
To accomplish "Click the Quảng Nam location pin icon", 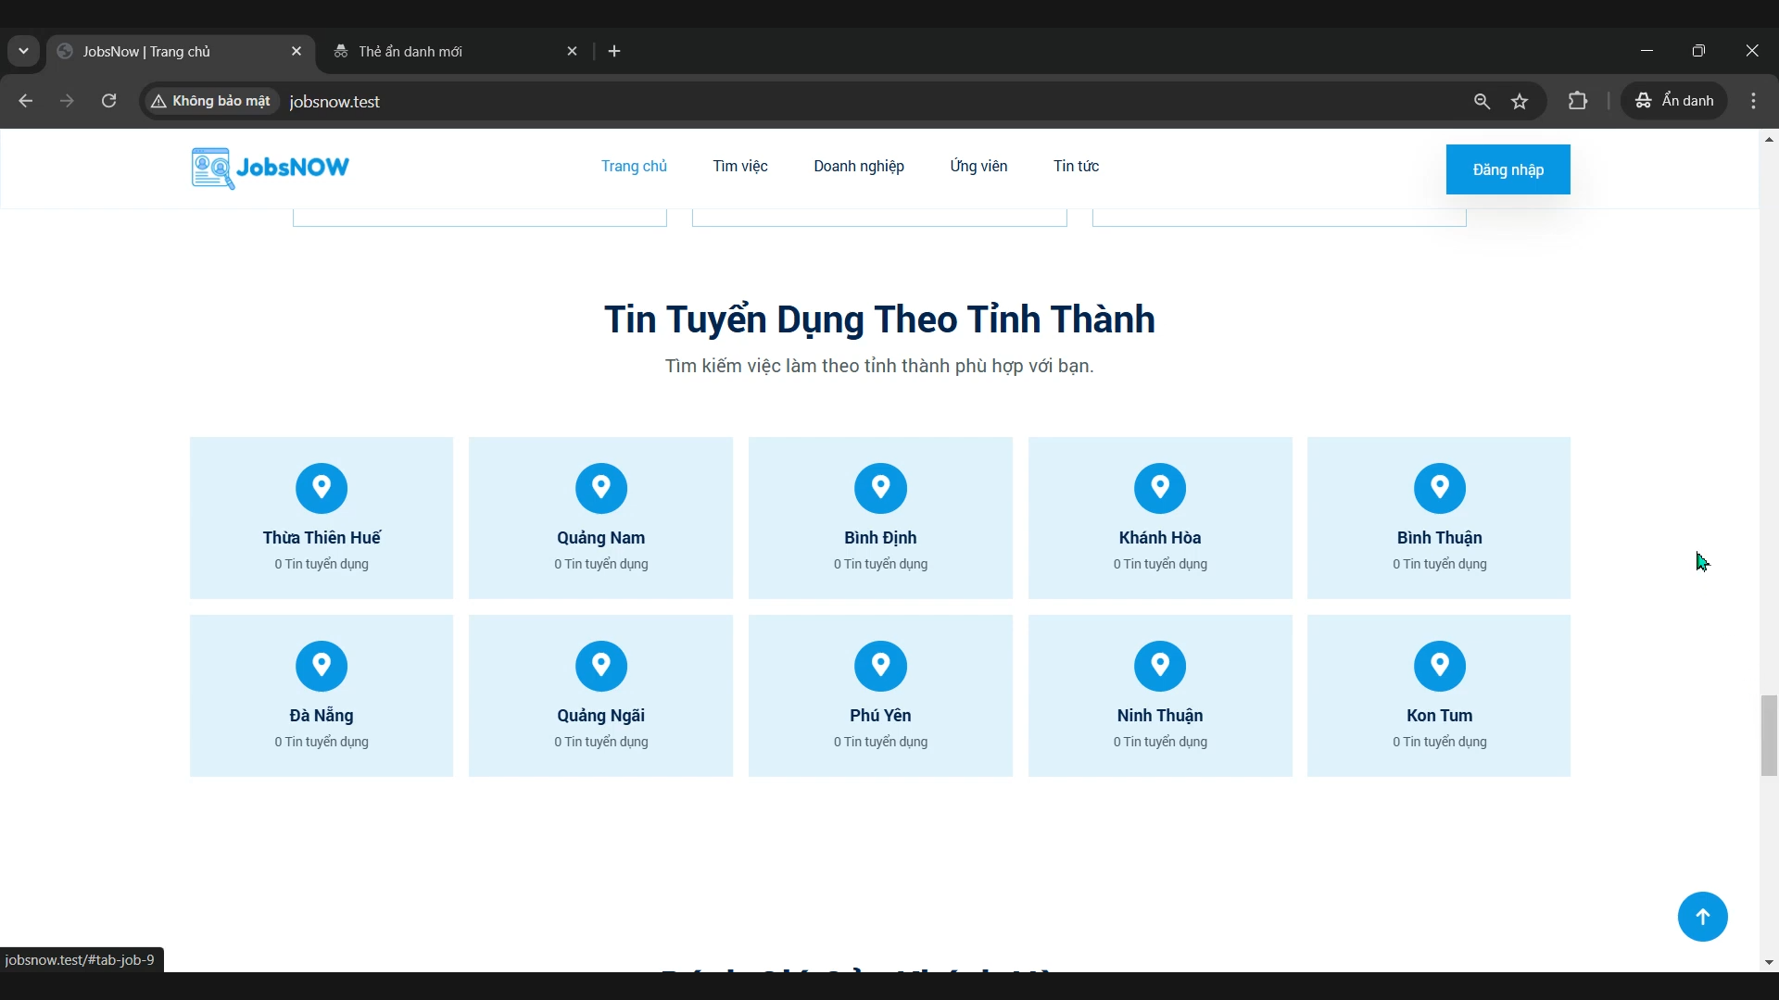I will click(601, 488).
